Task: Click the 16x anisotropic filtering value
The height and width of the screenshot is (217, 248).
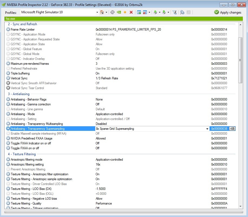Action: (x=98, y=164)
